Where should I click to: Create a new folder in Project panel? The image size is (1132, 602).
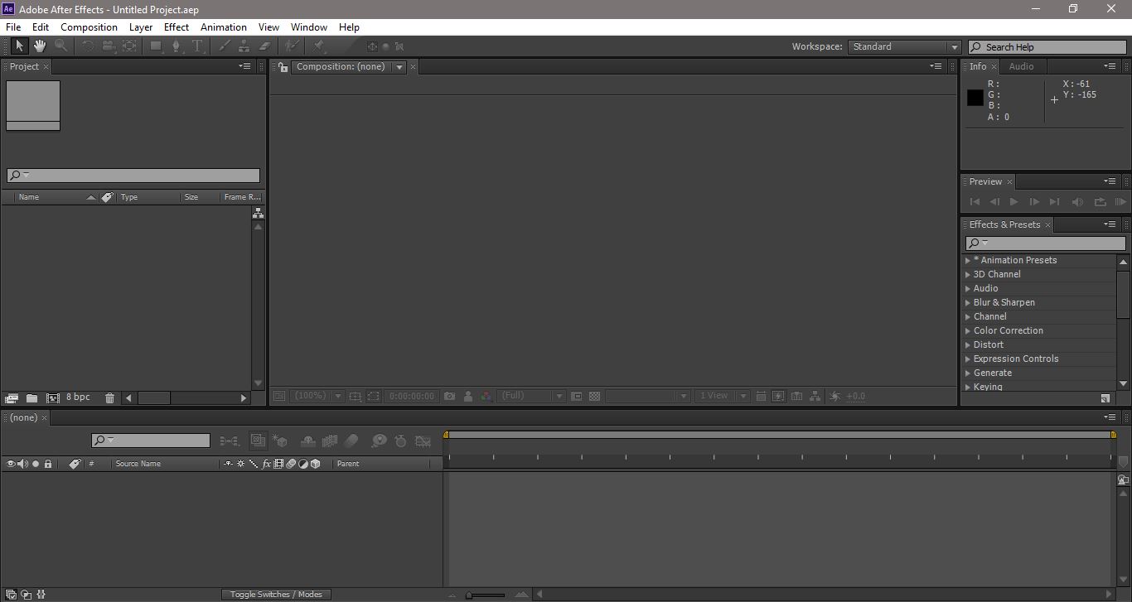(x=31, y=398)
